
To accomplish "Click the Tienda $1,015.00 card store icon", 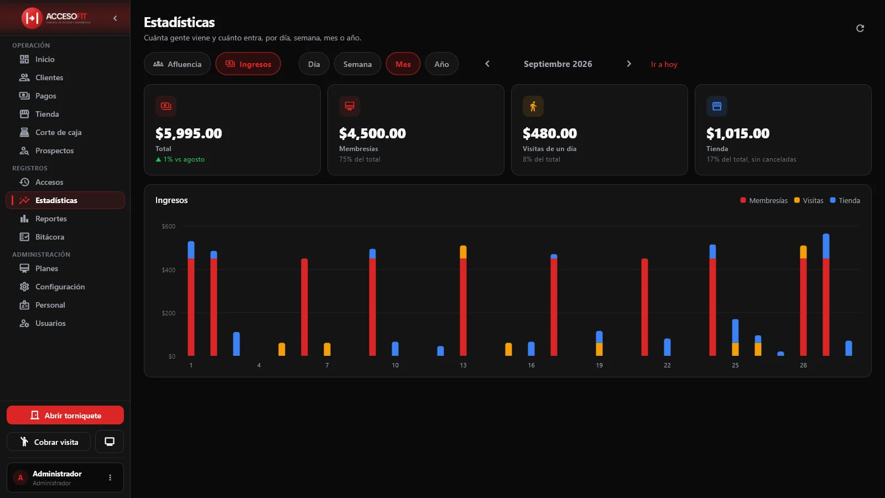I will 717,106.
